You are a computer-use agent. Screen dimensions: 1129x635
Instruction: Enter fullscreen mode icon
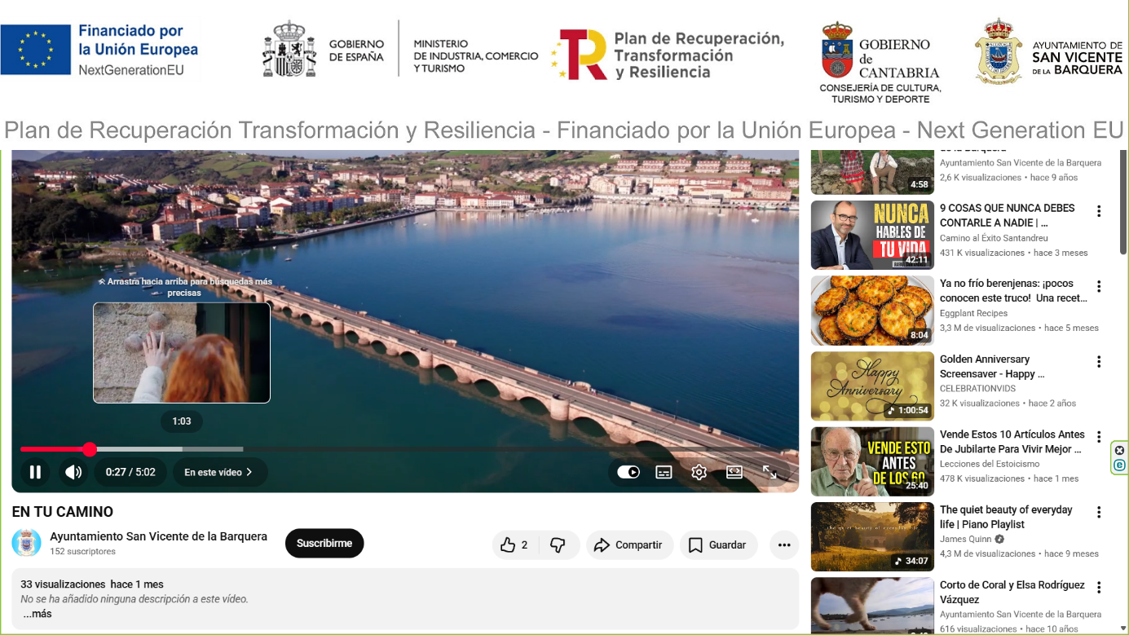(x=770, y=472)
